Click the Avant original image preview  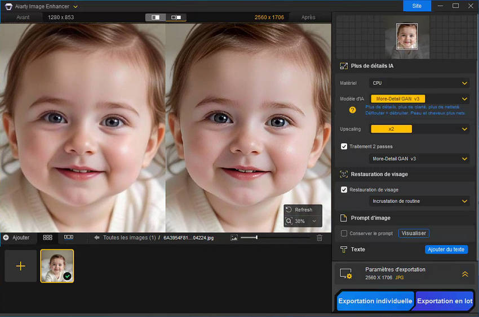tap(82, 128)
